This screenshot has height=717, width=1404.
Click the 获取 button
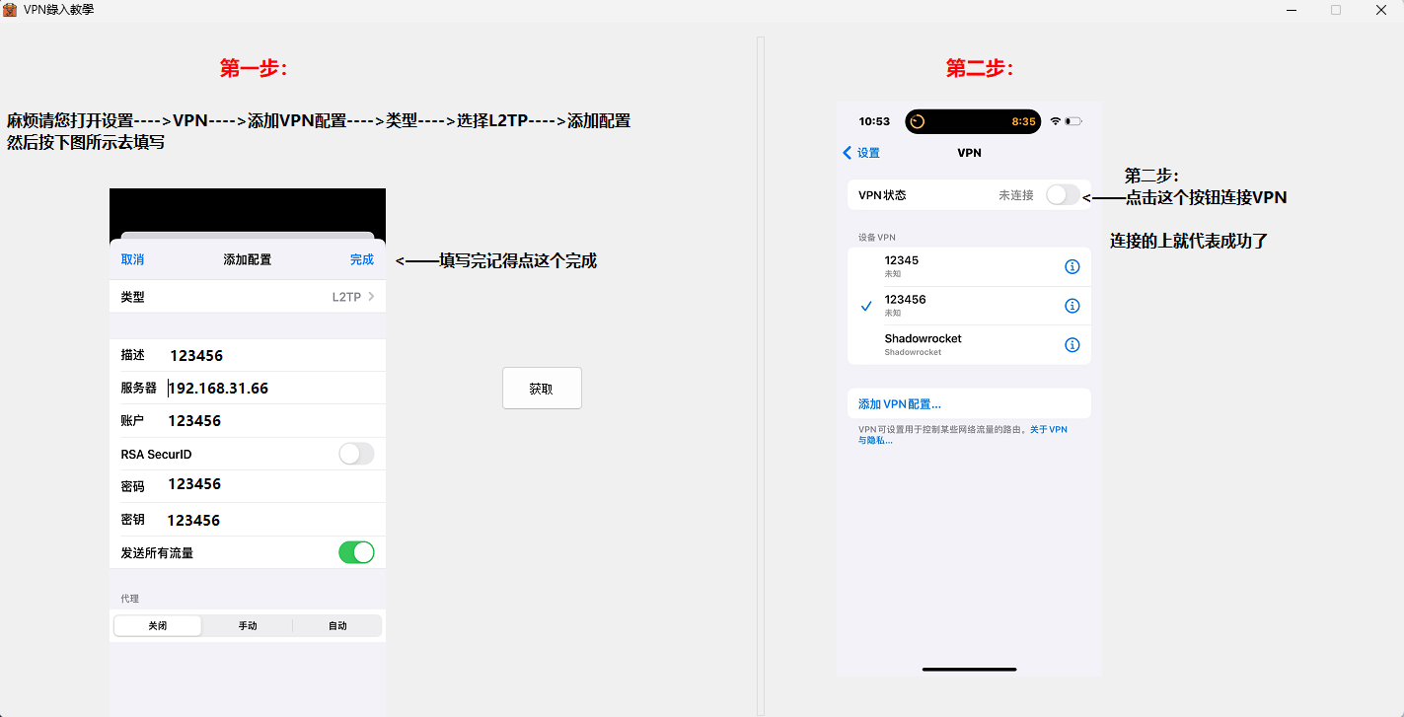coord(542,389)
